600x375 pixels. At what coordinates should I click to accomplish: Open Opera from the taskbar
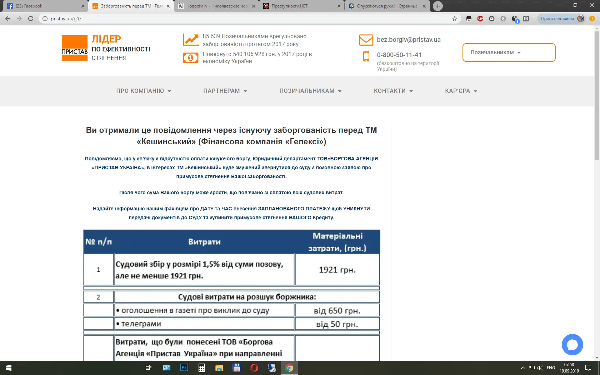tap(254, 367)
